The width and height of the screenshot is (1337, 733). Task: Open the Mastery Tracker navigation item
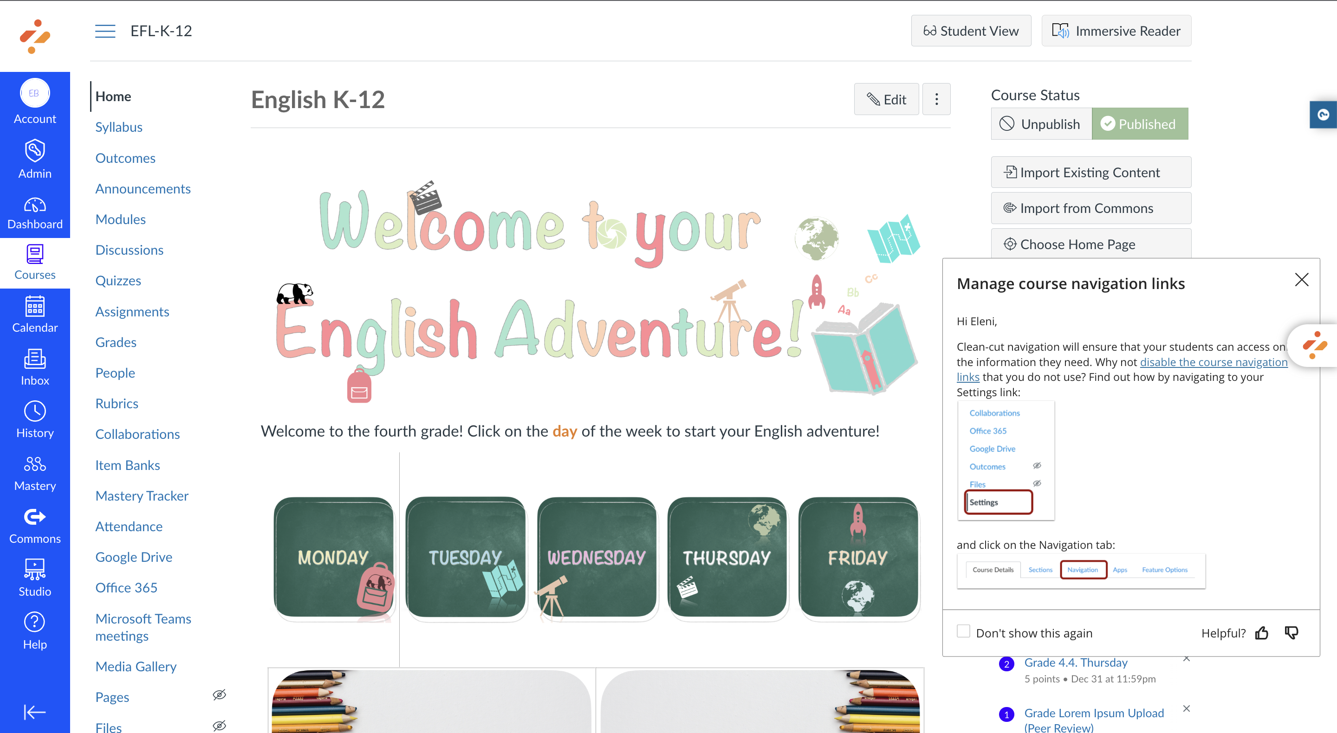(x=142, y=496)
